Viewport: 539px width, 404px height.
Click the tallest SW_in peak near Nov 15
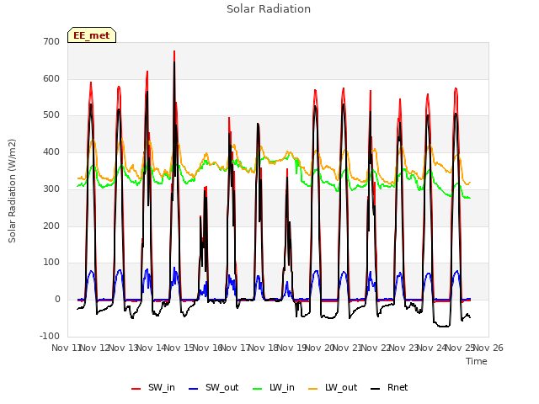(174, 52)
